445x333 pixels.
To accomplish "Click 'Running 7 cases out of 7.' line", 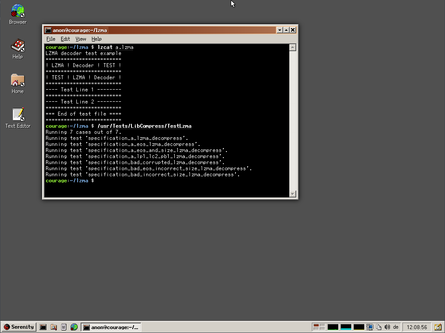I will pyautogui.click(x=83, y=132).
